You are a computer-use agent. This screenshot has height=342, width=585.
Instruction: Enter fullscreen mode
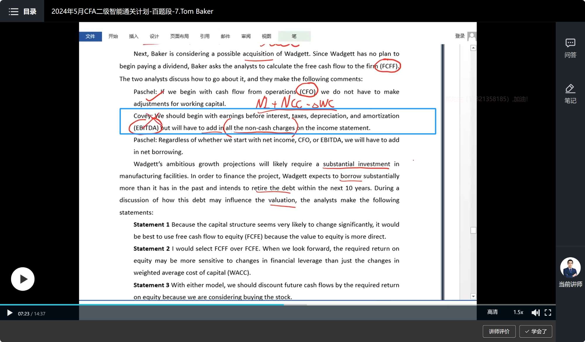(548, 312)
